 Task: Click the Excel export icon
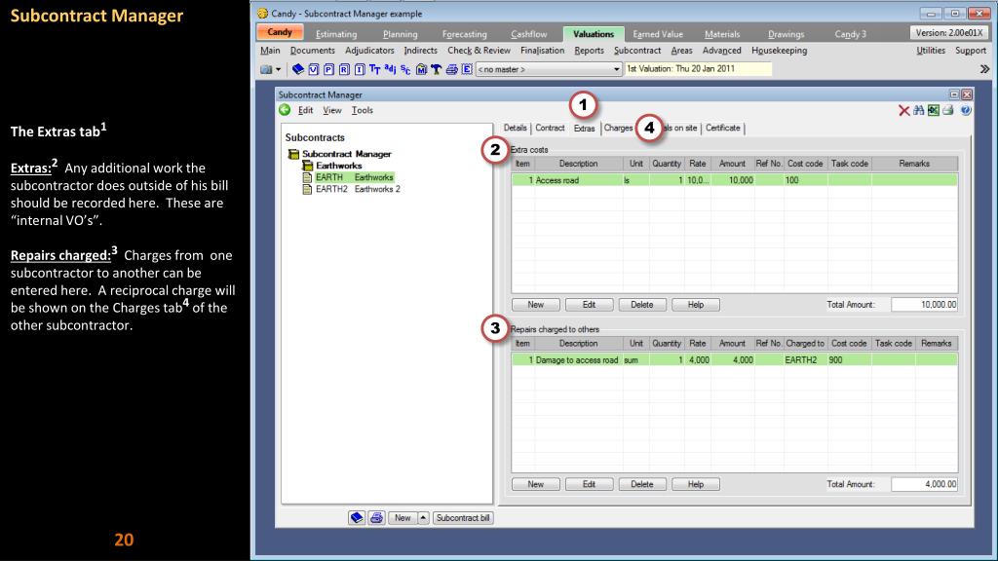pyautogui.click(x=933, y=111)
